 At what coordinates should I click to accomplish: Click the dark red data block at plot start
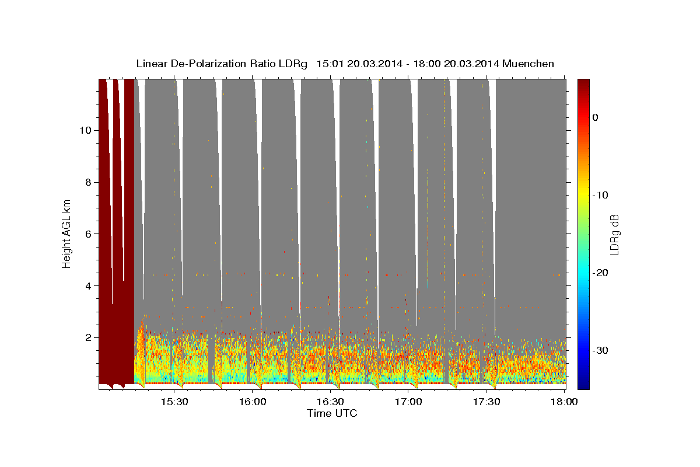[117, 233]
